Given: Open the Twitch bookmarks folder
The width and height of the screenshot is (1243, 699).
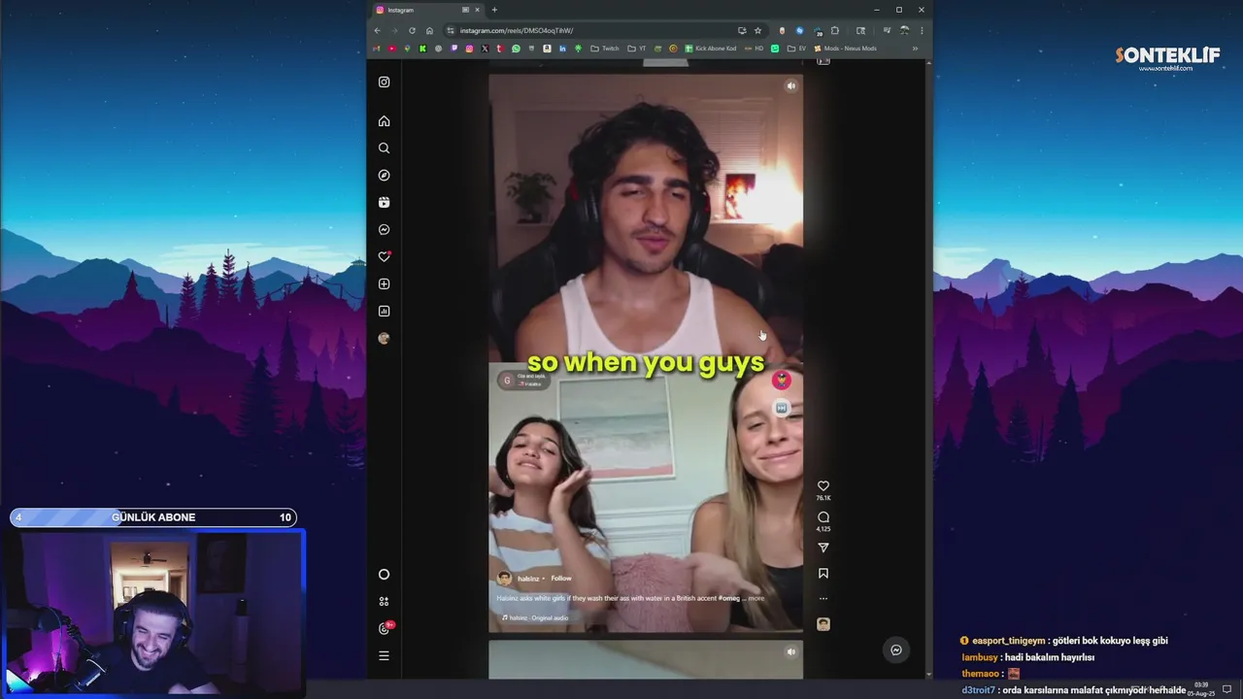Looking at the screenshot, I should coord(604,49).
